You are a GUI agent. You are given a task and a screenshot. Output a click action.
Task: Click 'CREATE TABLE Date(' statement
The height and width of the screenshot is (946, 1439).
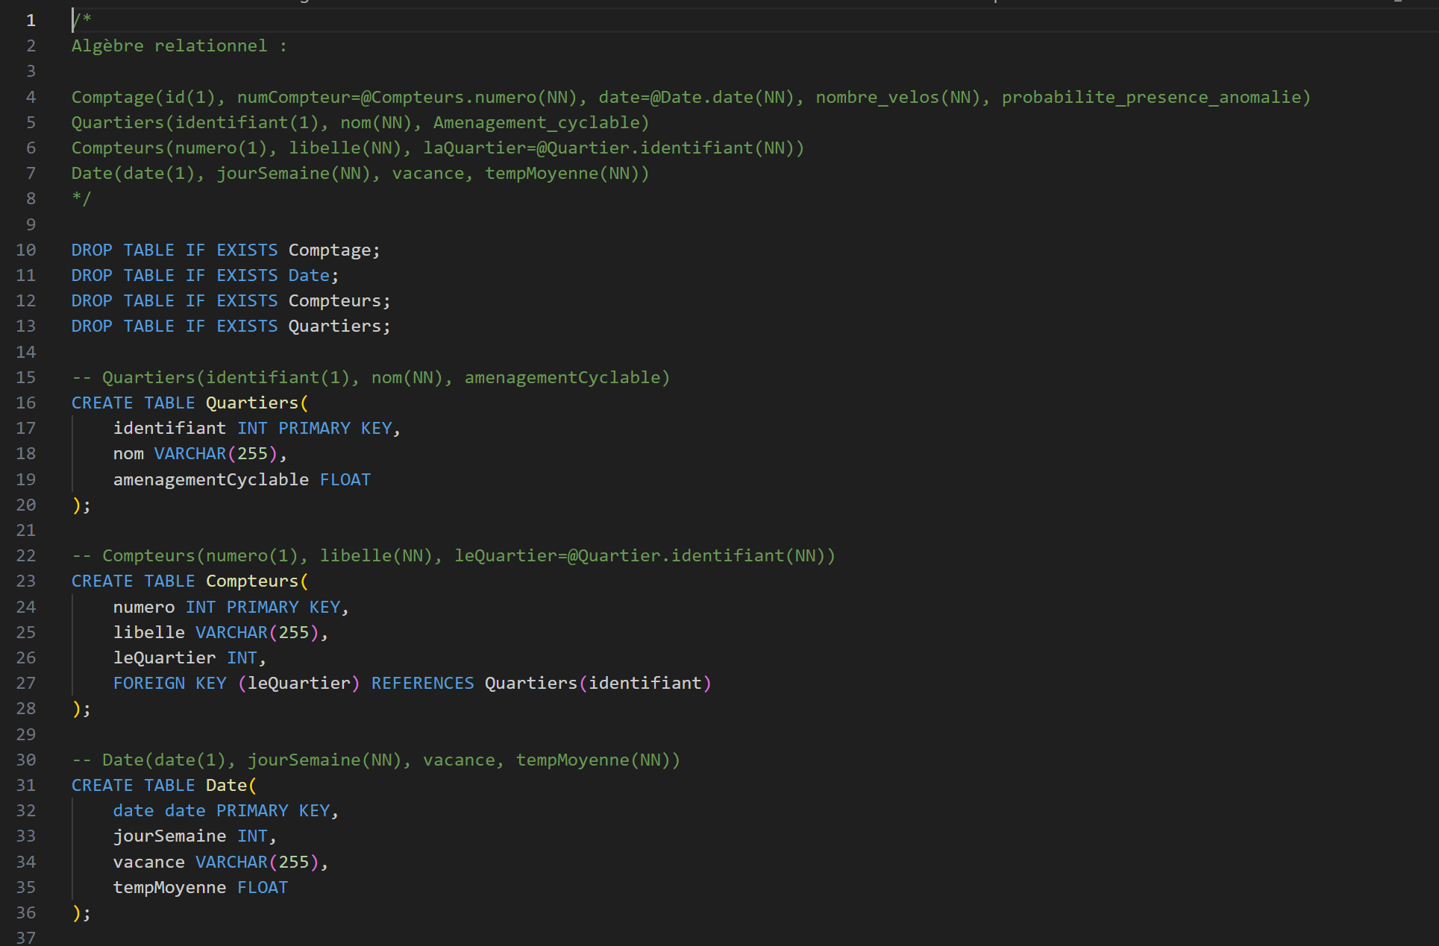point(163,786)
